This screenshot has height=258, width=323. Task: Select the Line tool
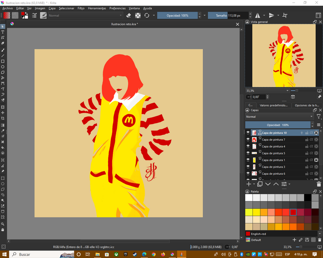tap(3, 56)
